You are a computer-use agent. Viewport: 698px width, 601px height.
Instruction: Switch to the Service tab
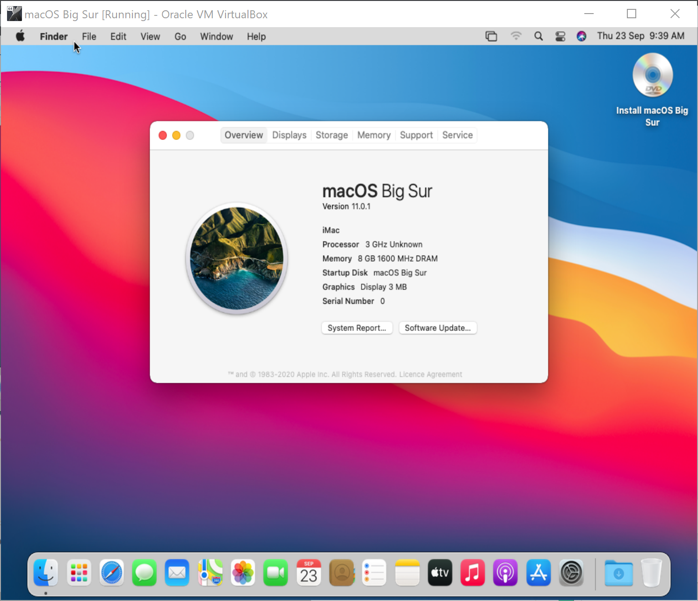point(458,135)
